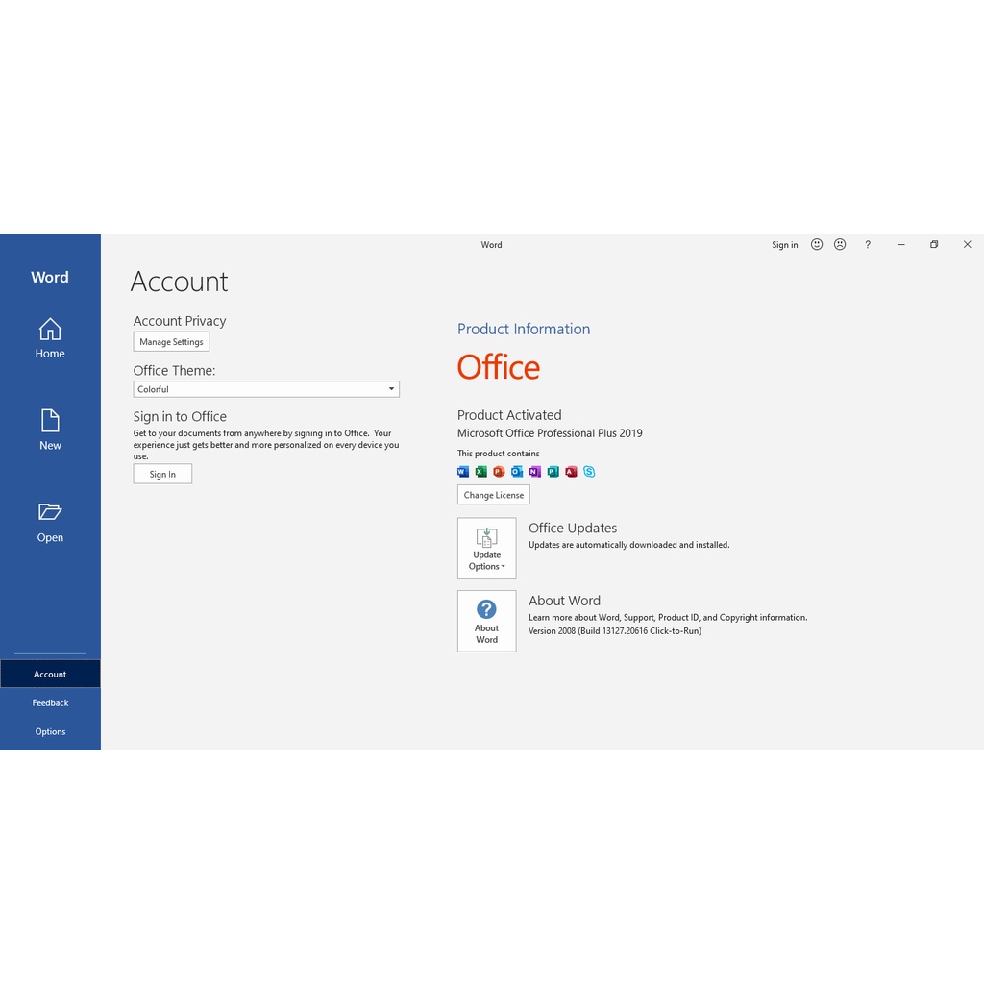Expand the Update Options menu button
The width and height of the screenshot is (984, 984).
[487, 548]
